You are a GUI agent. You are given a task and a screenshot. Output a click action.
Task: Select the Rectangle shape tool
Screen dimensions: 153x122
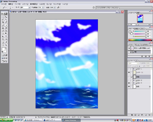(x=6, y=39)
